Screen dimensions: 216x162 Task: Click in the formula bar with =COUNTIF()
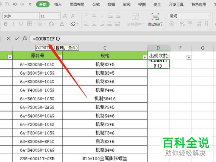tap(123, 39)
